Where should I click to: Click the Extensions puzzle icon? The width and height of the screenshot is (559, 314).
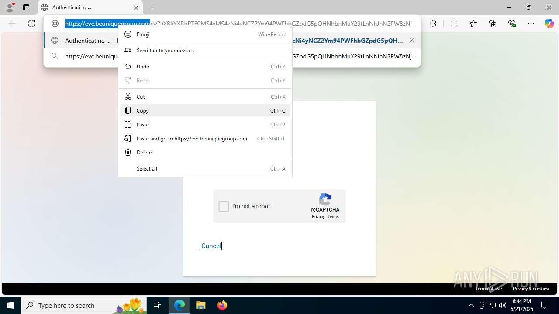433,24
